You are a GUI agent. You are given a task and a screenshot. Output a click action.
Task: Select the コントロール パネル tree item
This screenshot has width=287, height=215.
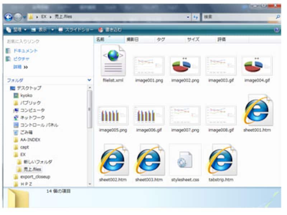click(39, 125)
